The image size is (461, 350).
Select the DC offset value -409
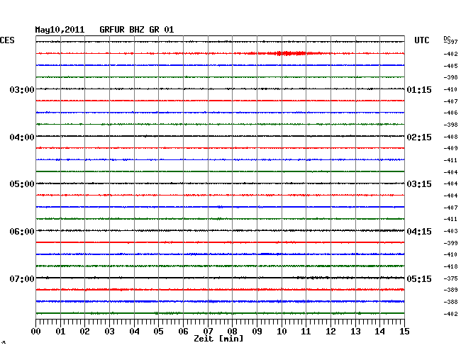pyautogui.click(x=450, y=148)
